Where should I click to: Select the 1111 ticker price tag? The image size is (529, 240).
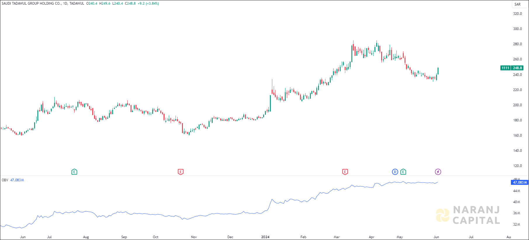505,68
